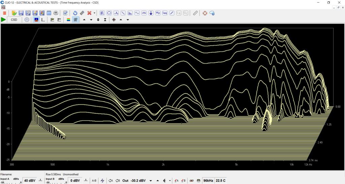The width and height of the screenshot is (345, 184).
Task: Increase output level with up arrow
Action: (158, 181)
